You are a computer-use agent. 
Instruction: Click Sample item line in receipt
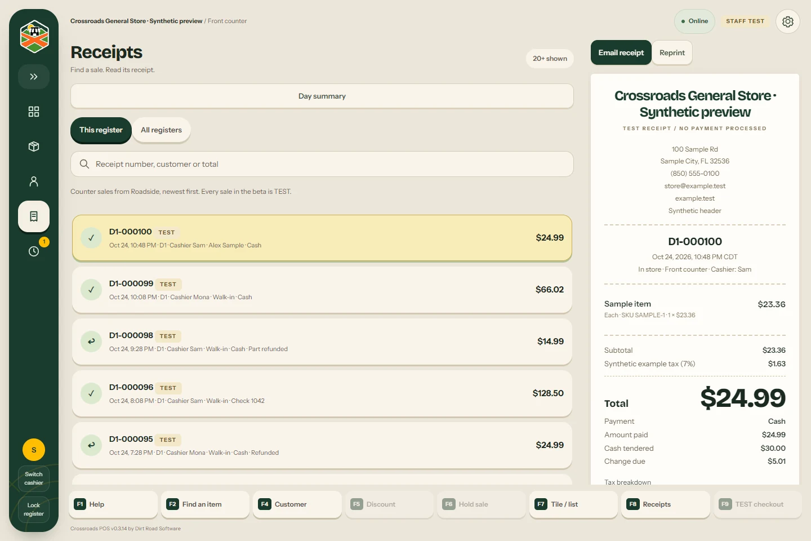pos(695,309)
